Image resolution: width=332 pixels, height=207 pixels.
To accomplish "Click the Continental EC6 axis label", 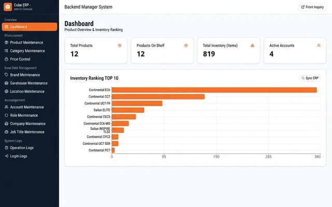I will [x=100, y=90].
